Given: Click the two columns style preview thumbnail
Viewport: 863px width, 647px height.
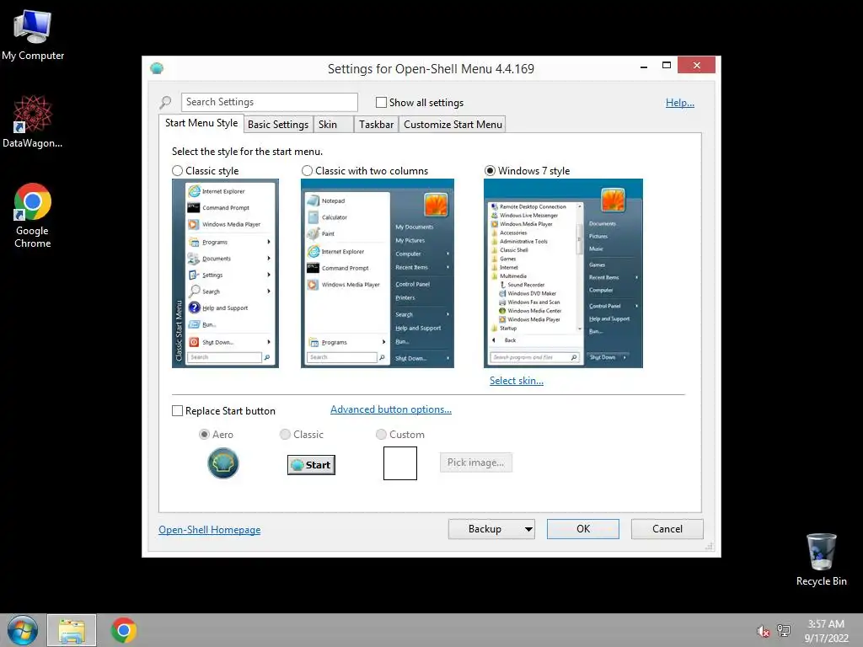Looking at the screenshot, I should [378, 273].
